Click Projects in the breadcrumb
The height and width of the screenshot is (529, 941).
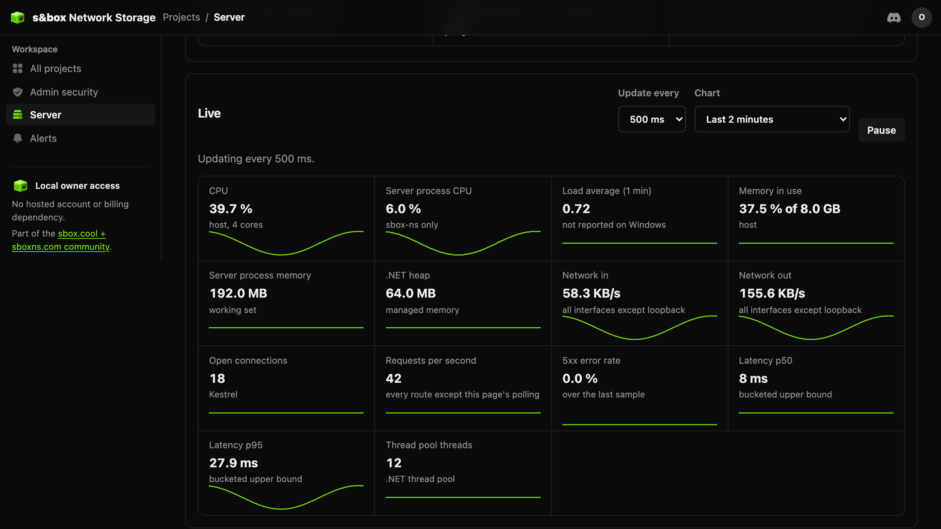tap(181, 17)
